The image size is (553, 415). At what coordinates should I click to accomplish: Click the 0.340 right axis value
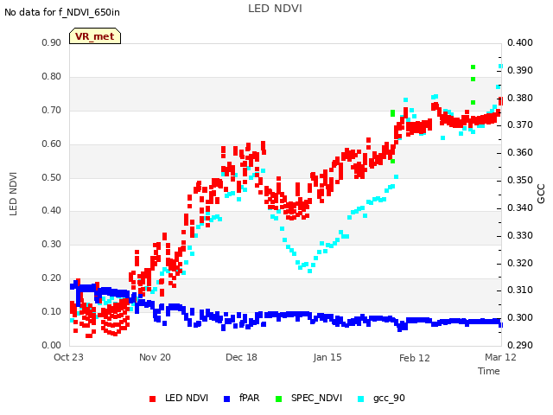(x=520, y=207)
